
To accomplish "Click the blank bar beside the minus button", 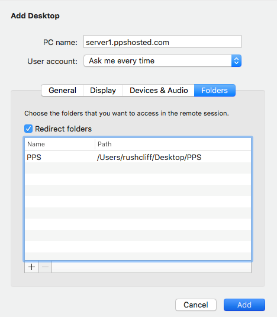I will pos(152,267).
